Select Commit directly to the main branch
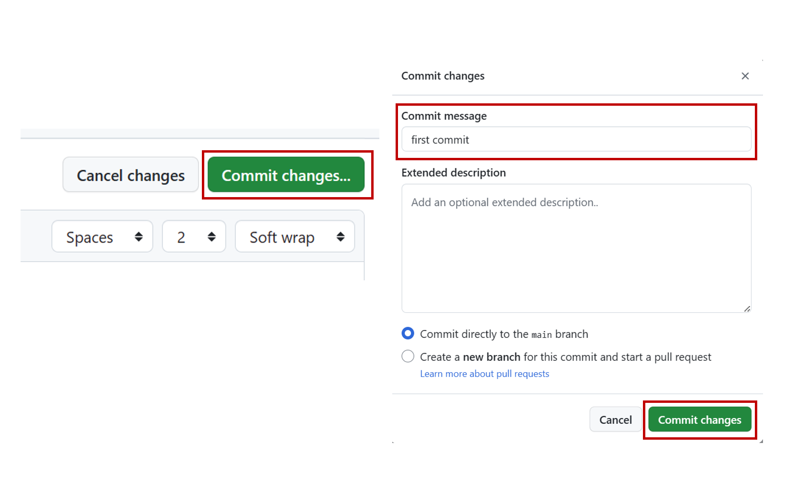This screenshot has width=796, height=477. click(408, 333)
